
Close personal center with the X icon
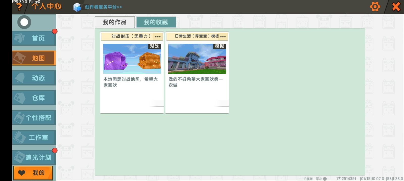pyautogui.click(x=396, y=7)
